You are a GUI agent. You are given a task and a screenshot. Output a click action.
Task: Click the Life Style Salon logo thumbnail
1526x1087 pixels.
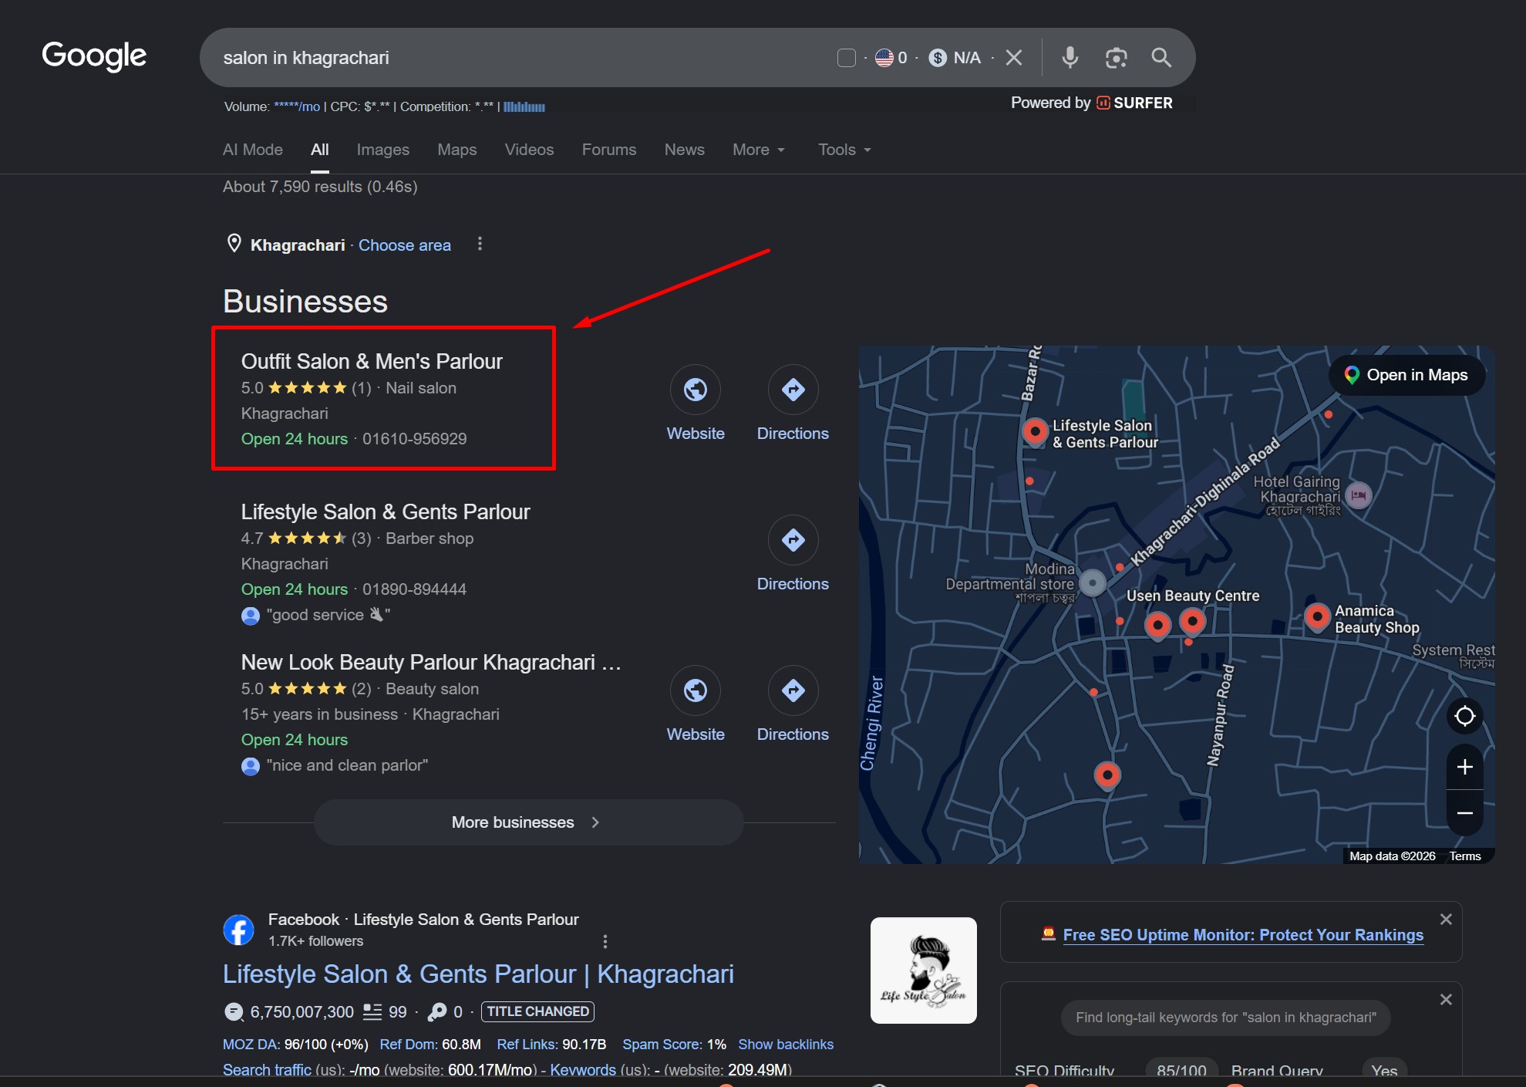point(923,971)
